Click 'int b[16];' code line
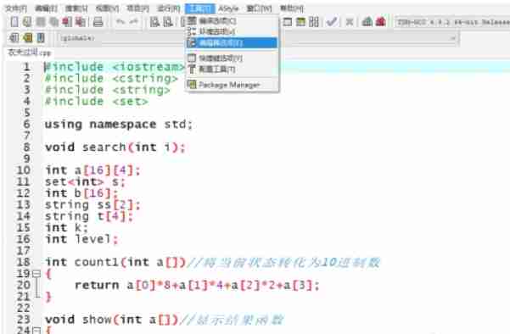The height and width of the screenshot is (334, 510). tap(81, 193)
